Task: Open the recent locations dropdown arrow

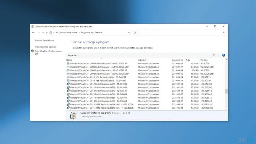Action: tap(43, 33)
